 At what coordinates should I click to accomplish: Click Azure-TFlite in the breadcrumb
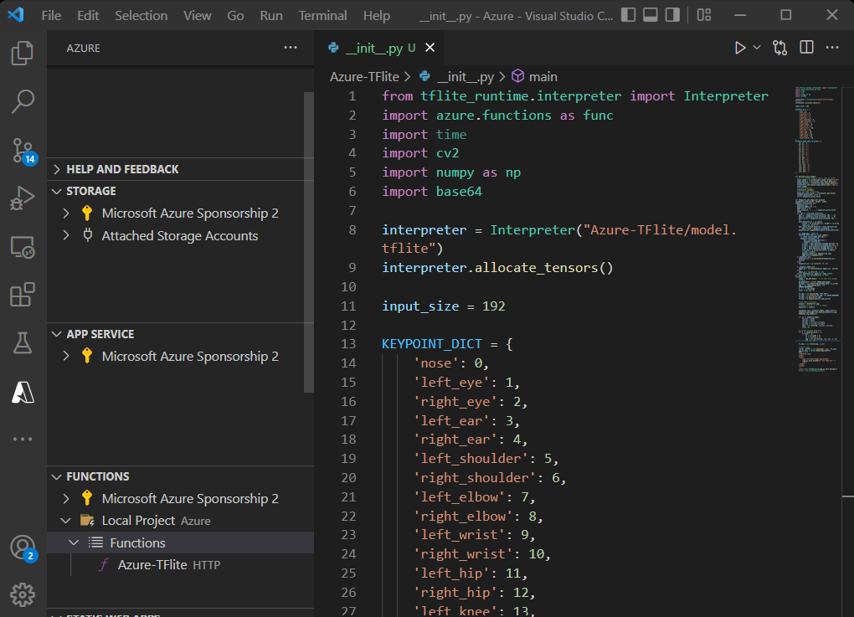coord(364,76)
